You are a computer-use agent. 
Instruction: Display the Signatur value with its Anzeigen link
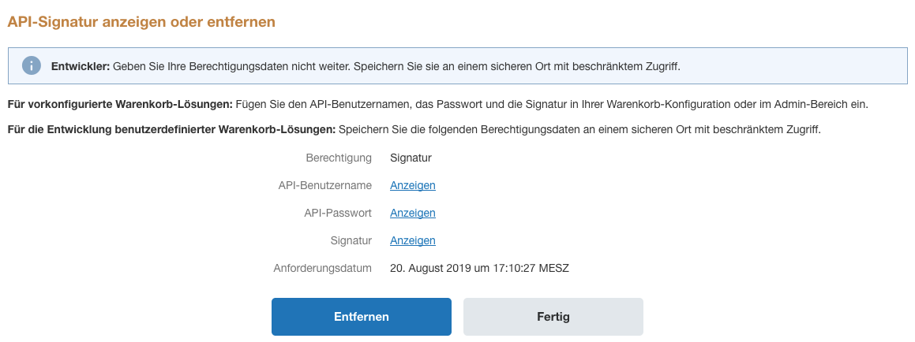click(x=413, y=240)
